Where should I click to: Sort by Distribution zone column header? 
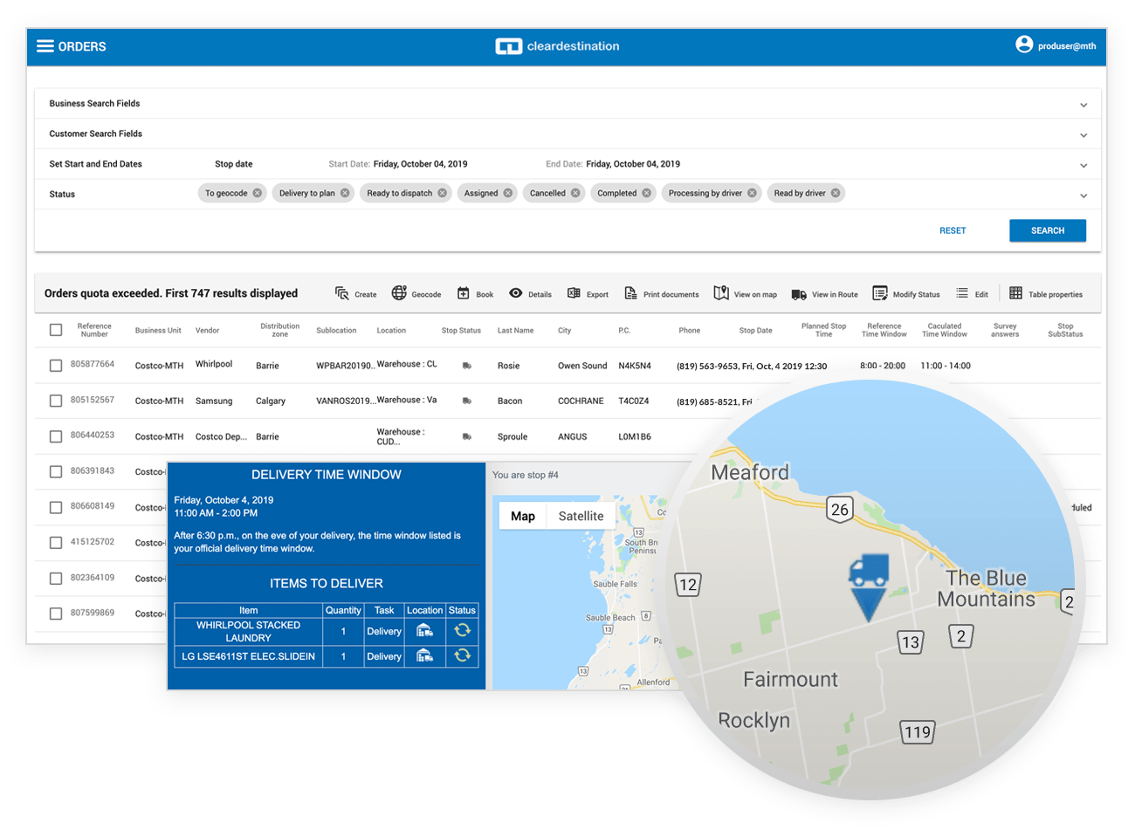point(279,330)
